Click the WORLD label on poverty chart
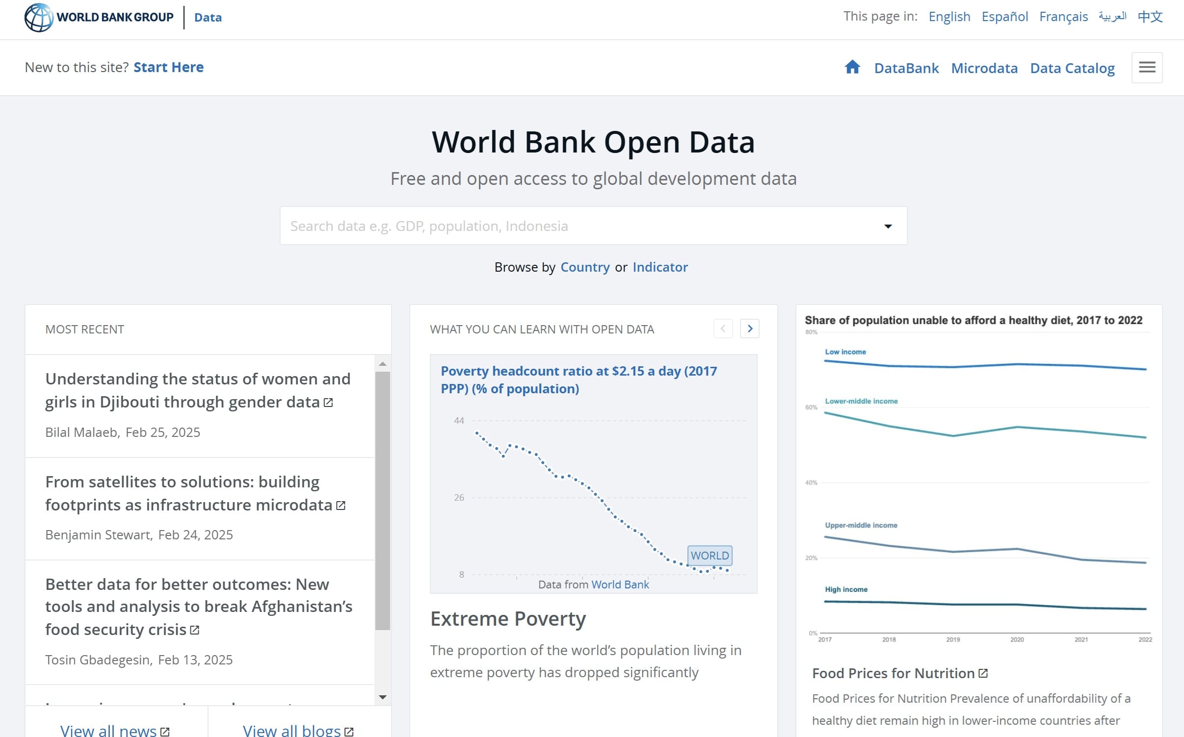 710,556
